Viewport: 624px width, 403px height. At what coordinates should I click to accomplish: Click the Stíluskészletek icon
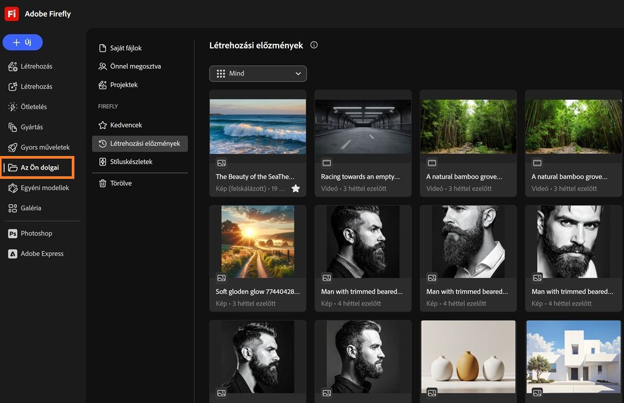[x=102, y=162]
